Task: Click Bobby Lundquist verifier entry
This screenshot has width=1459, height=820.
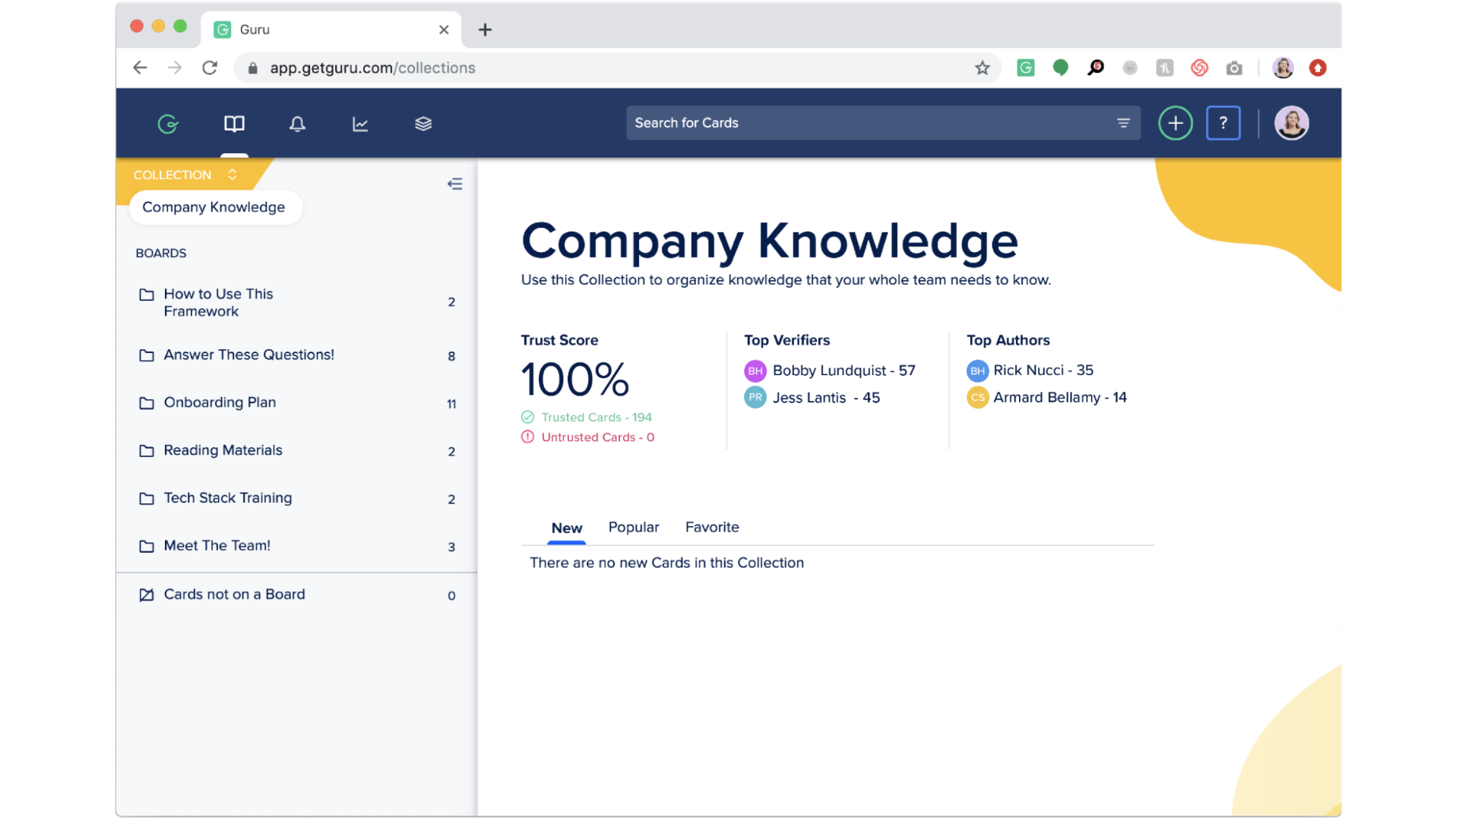Action: (x=830, y=371)
